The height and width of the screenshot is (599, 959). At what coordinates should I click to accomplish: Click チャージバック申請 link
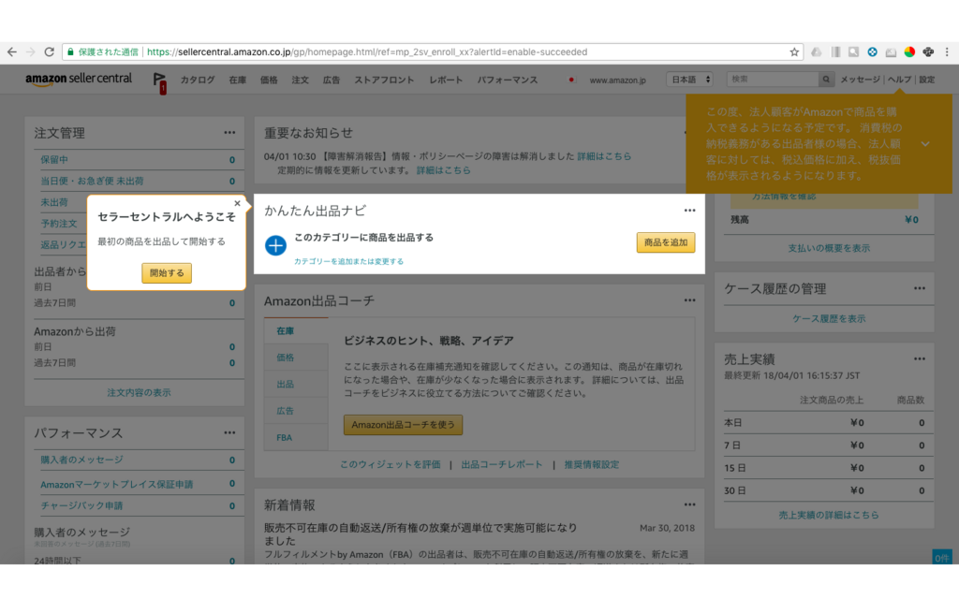tap(81, 505)
